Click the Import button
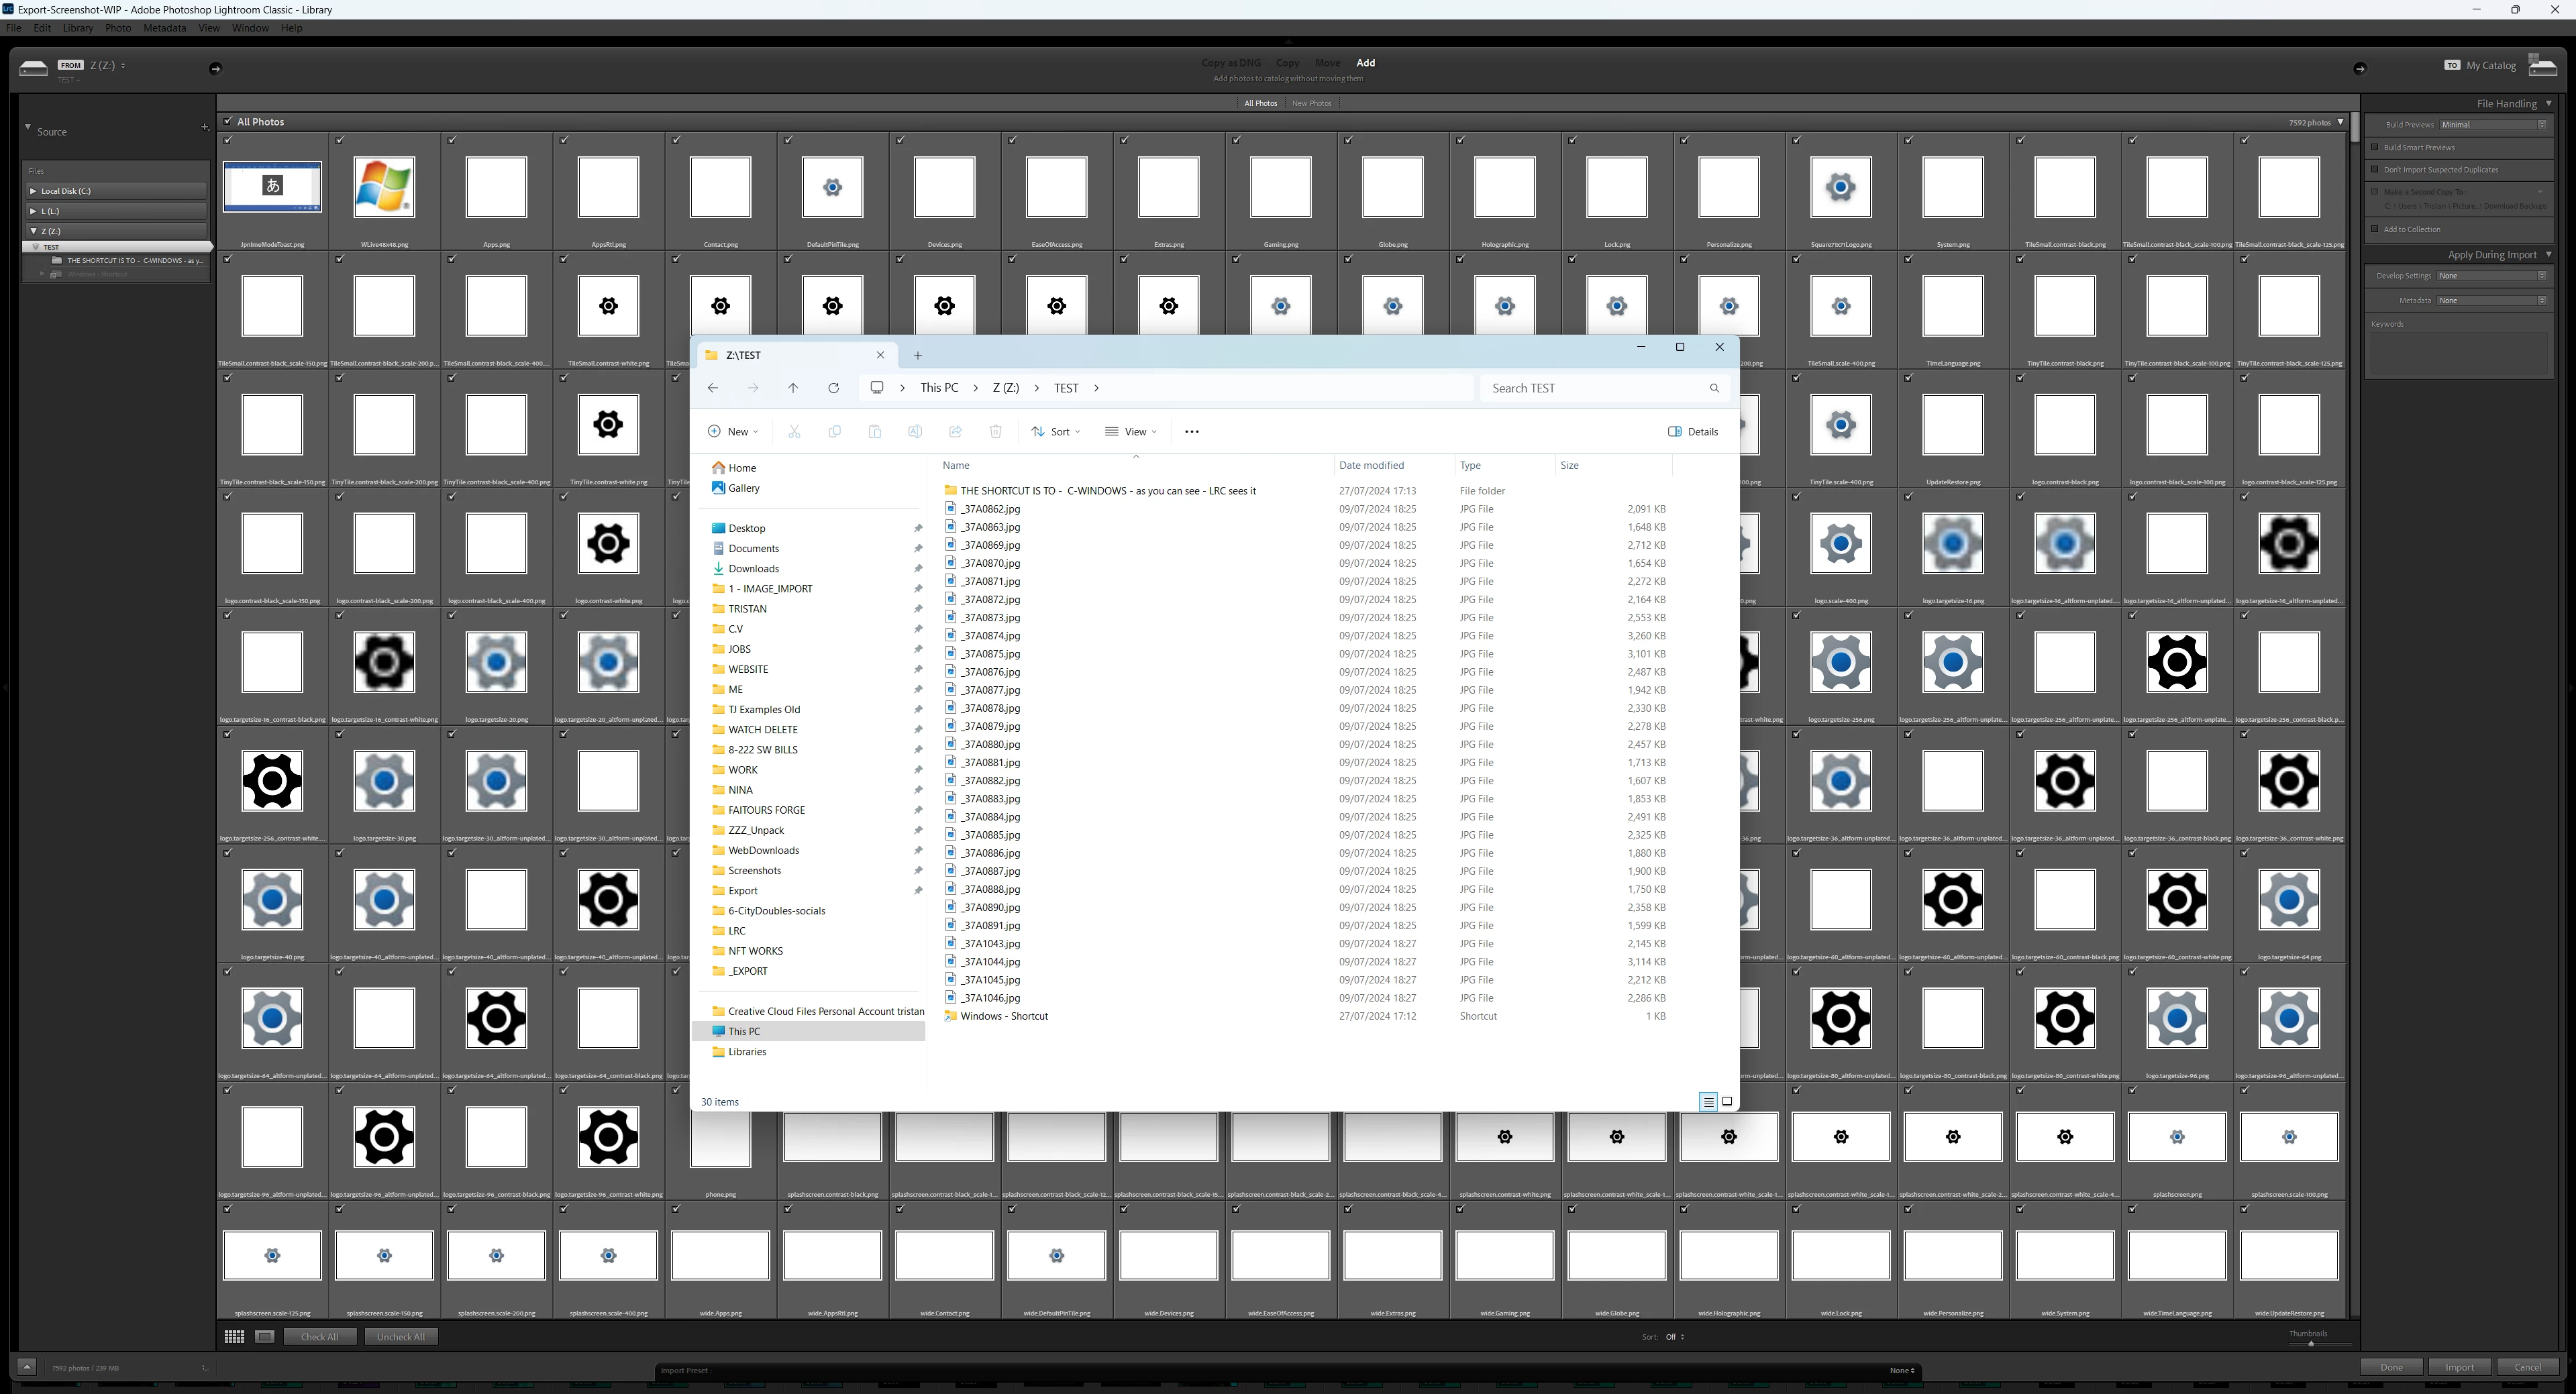Image resolution: width=2576 pixels, height=1394 pixels. (x=2459, y=1367)
